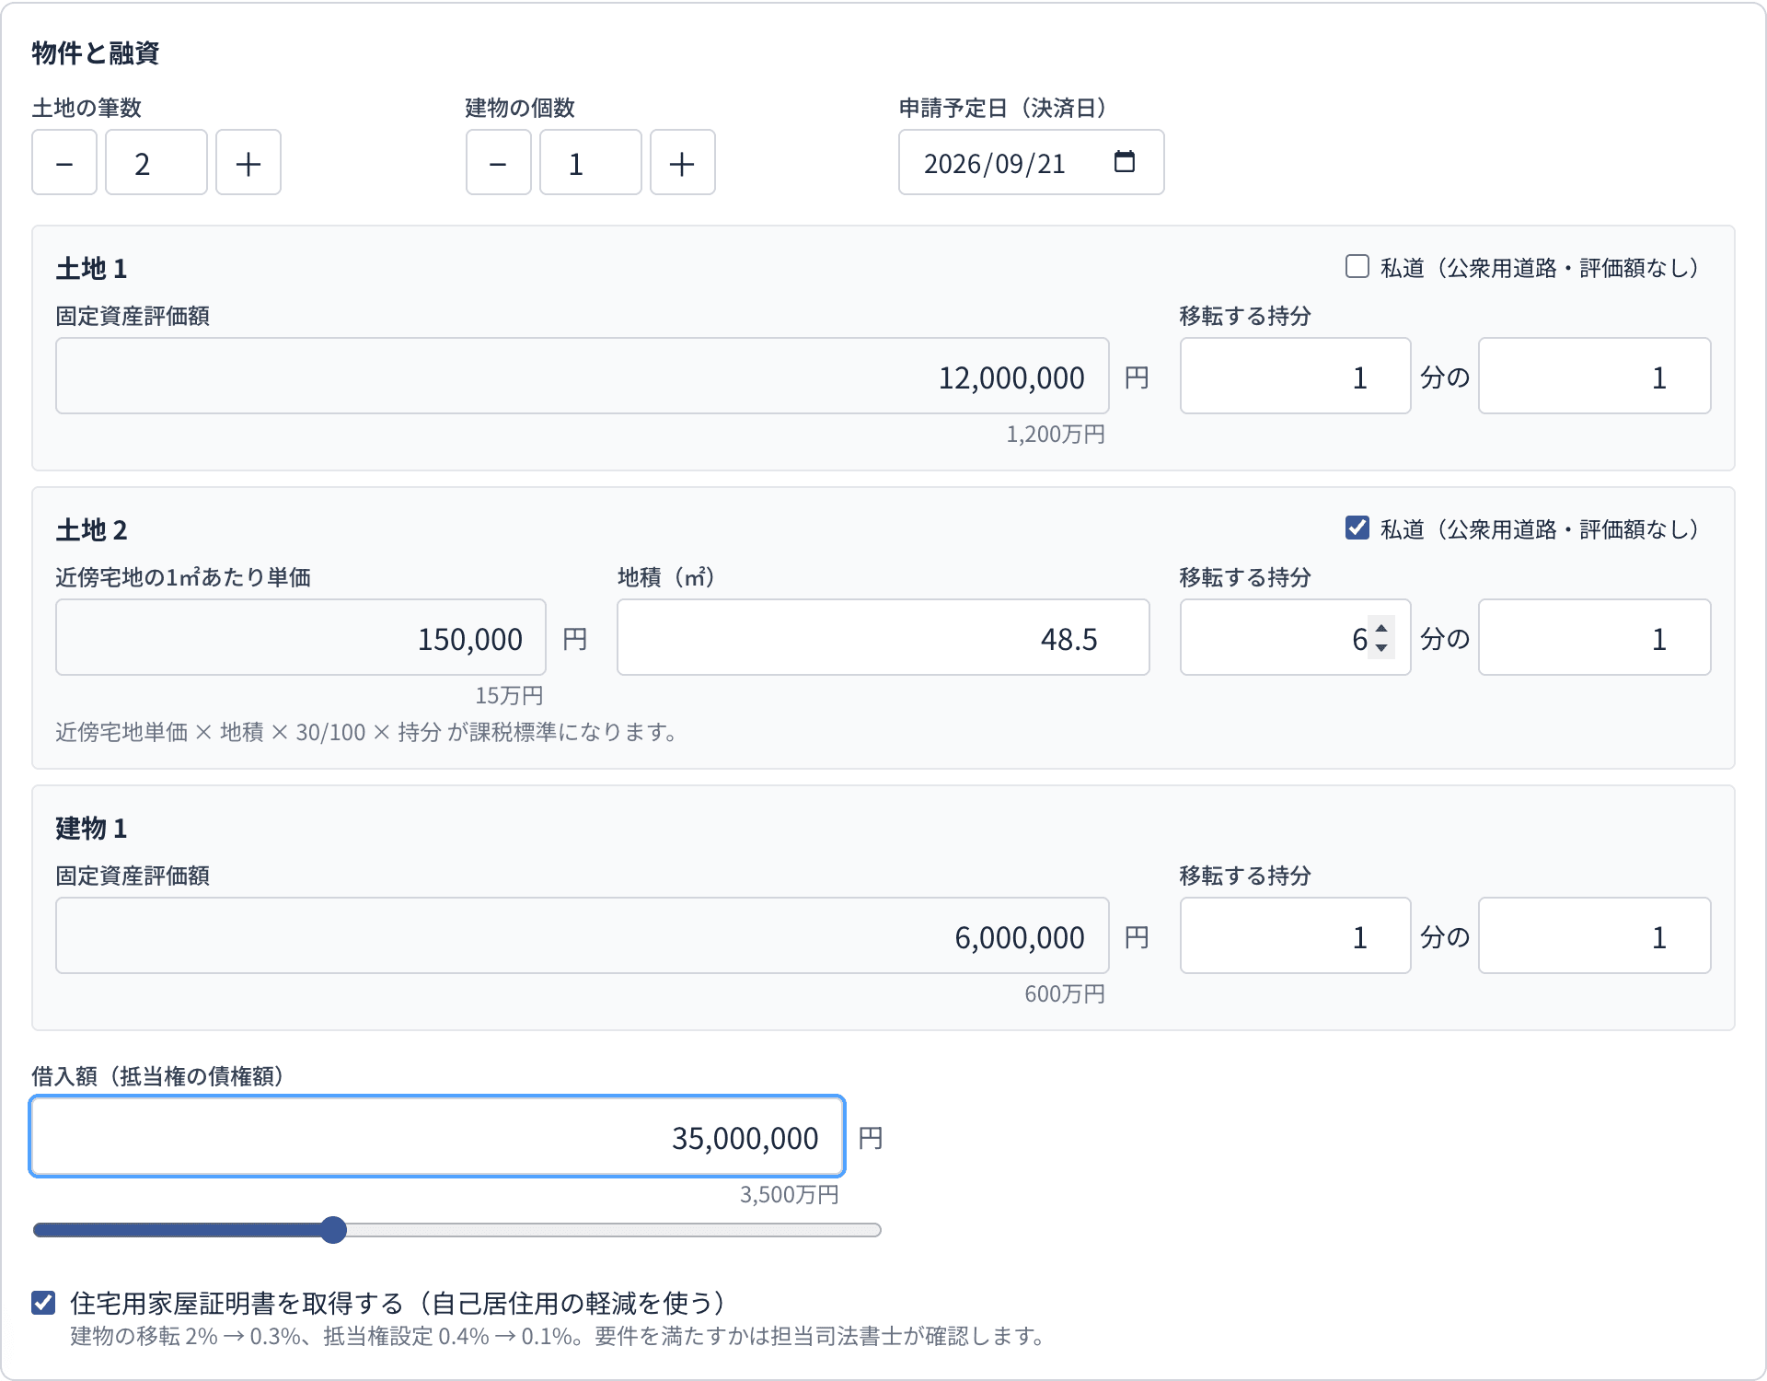Click the 建物の移転 2% → 0.3% explanation text

(558, 1336)
